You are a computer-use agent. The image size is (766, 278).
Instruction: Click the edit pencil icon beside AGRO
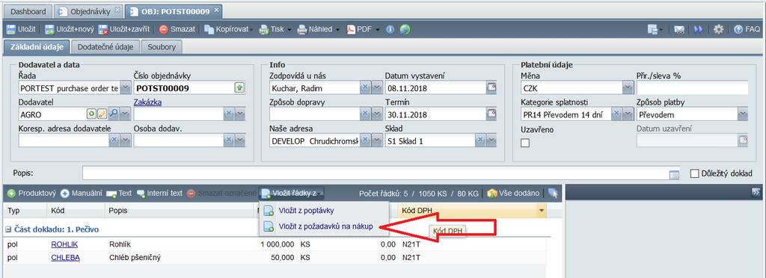pyautogui.click(x=102, y=114)
